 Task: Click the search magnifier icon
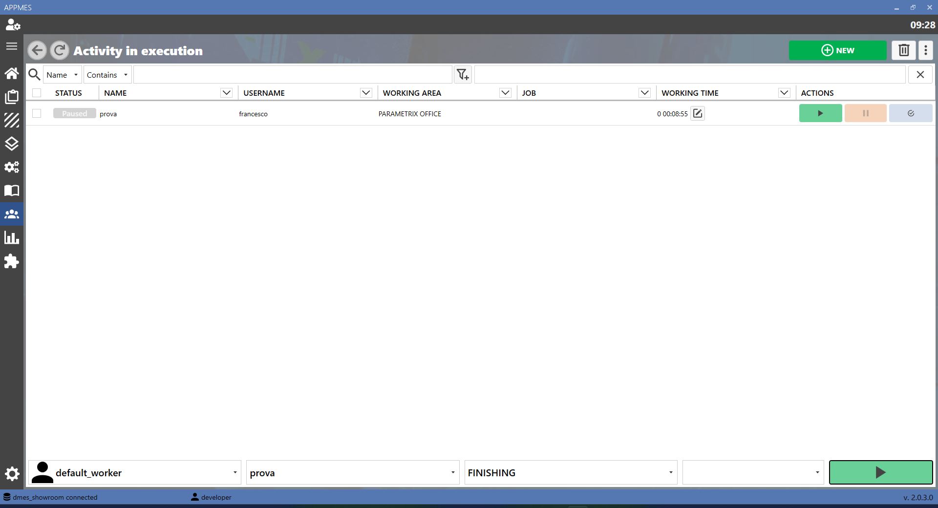34,75
